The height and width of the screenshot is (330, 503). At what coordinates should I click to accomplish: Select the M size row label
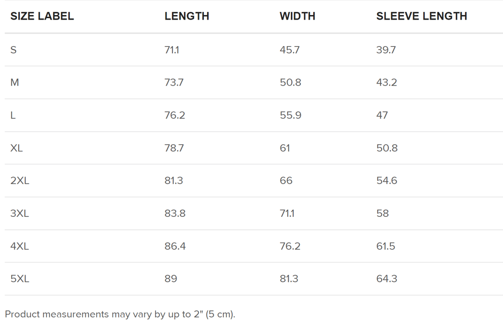(15, 82)
